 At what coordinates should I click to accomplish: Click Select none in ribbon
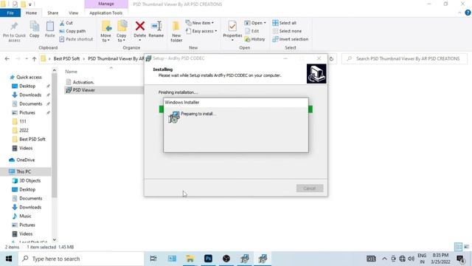point(287,31)
